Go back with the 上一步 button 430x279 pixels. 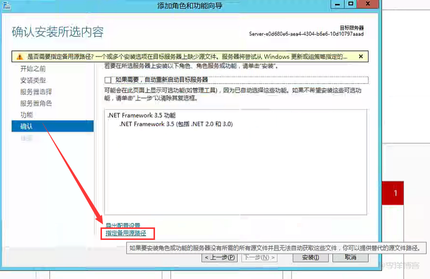219,257
